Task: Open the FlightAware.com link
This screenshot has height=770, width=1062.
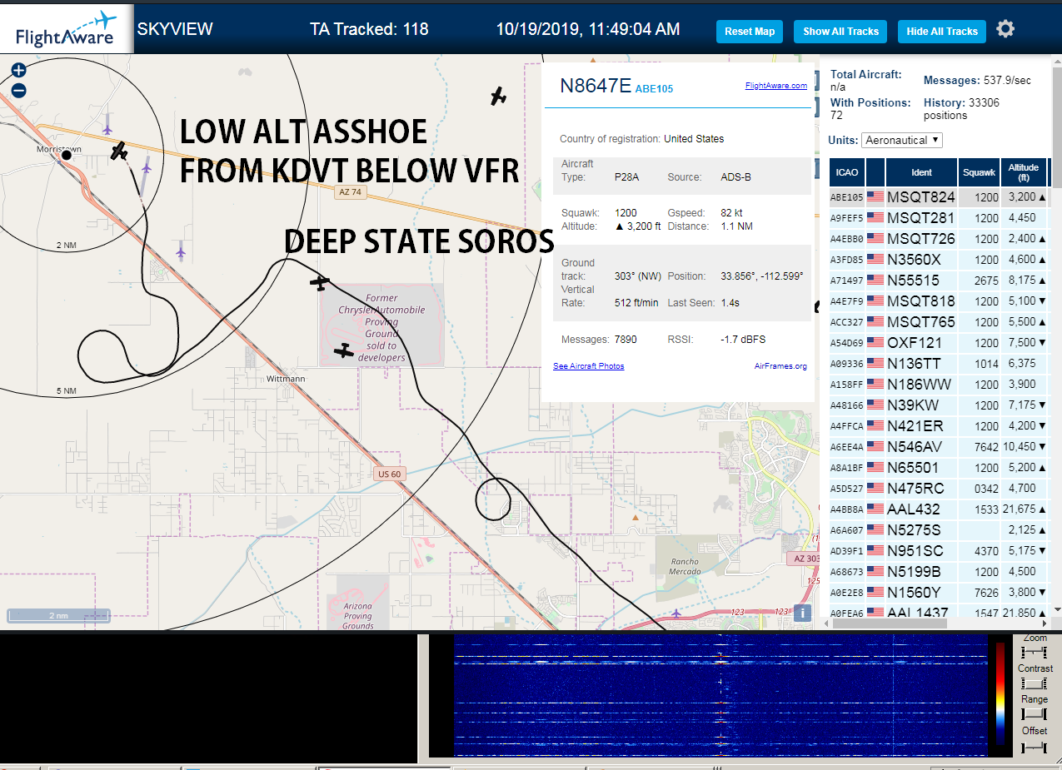Action: (x=775, y=86)
